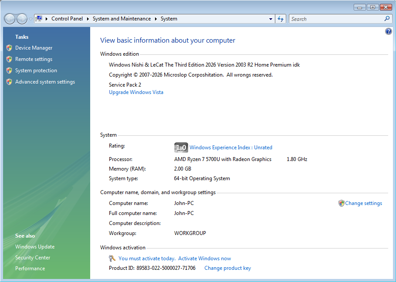Click Activate Windows now link
Viewport: 396px width, 282px height.
pos(205,258)
